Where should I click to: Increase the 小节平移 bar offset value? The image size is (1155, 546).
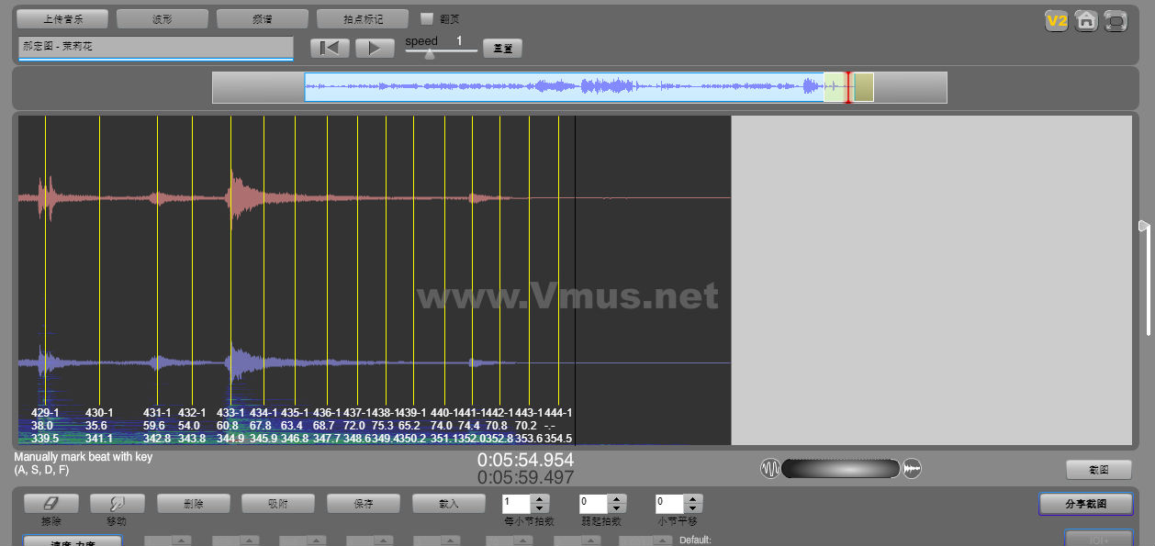coord(694,498)
